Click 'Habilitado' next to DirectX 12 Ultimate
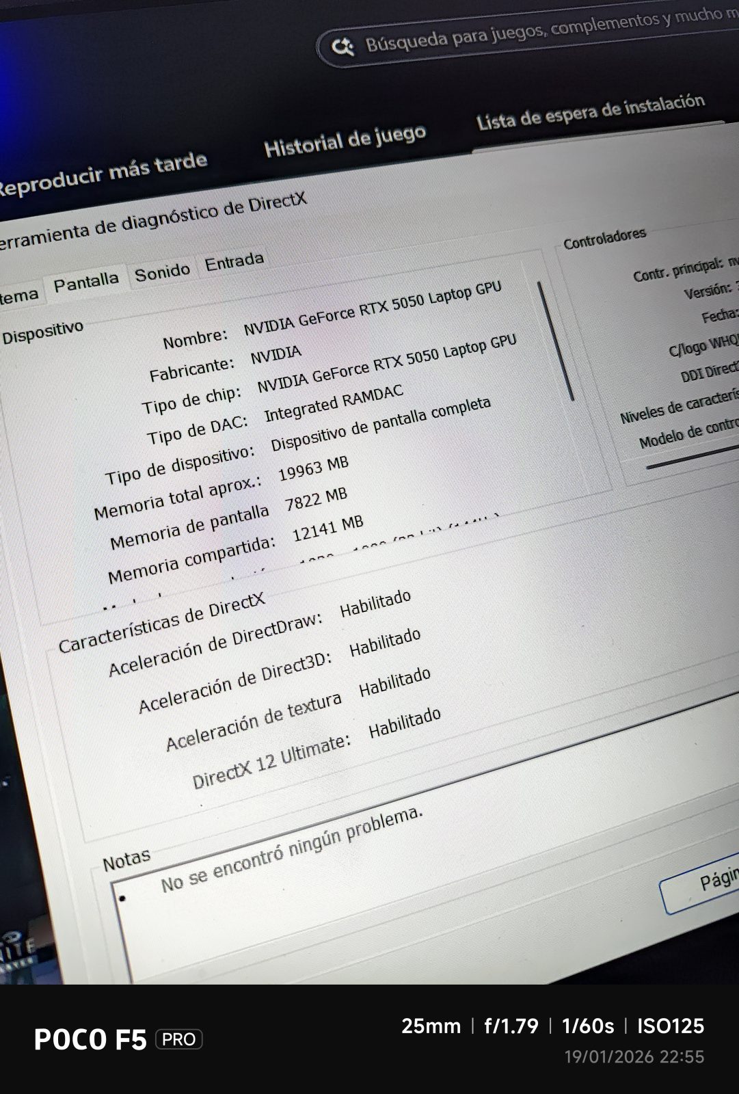Image resolution: width=739 pixels, height=1094 pixels. pyautogui.click(x=405, y=722)
